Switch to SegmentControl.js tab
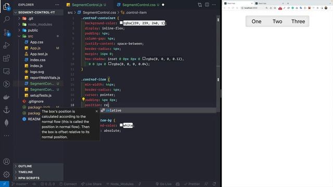333x187 pixels. pos(86,5)
